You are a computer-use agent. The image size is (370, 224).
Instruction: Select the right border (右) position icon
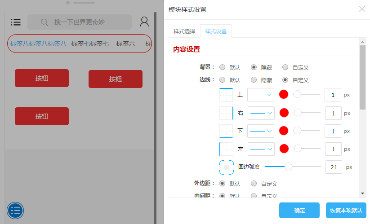pyautogui.click(x=226, y=113)
